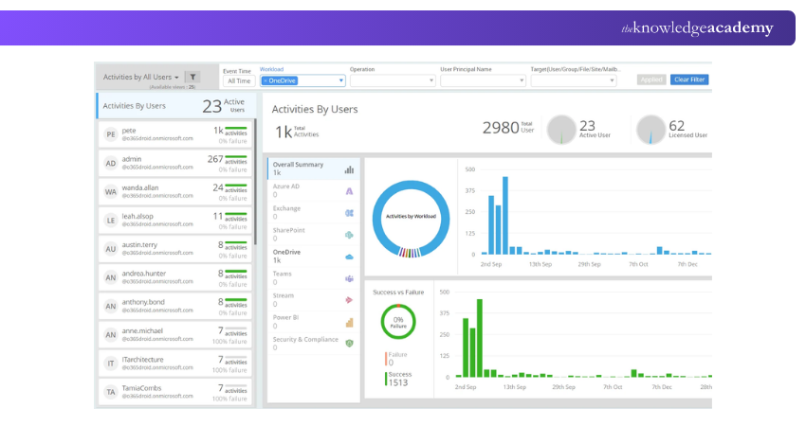
Task: Click the PE avatar for pete
Action: (x=111, y=134)
